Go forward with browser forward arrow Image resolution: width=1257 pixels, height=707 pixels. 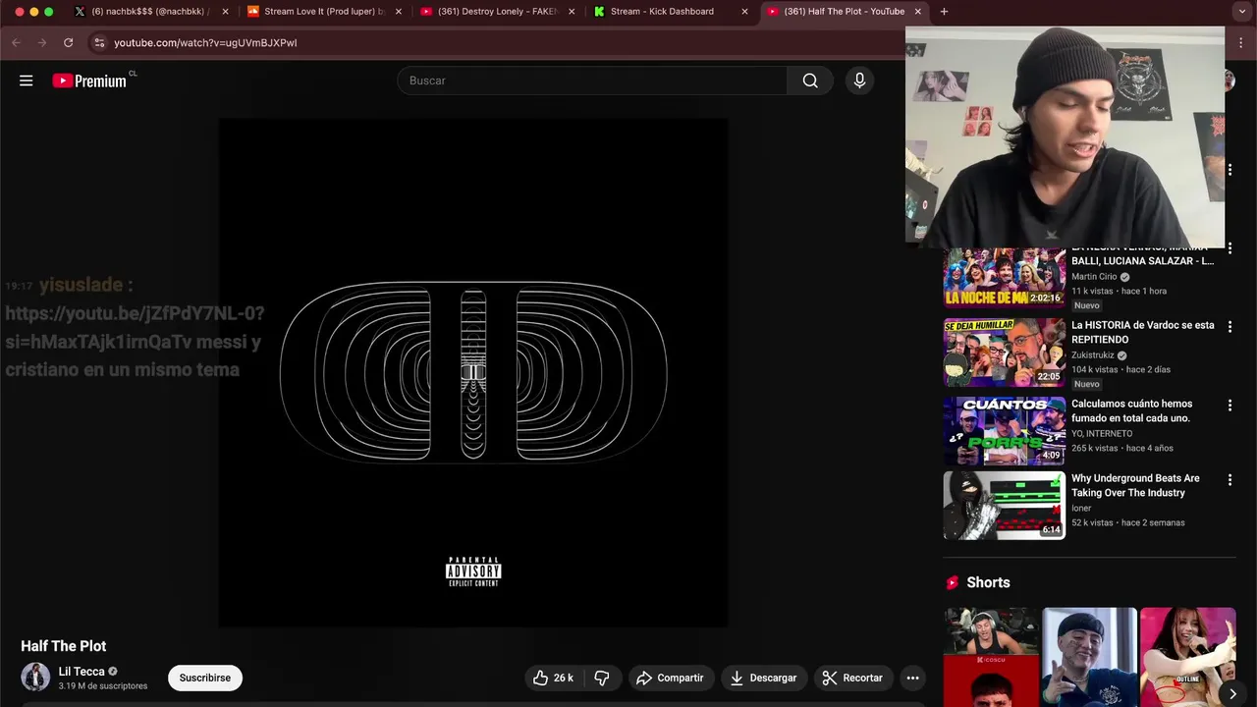click(41, 42)
